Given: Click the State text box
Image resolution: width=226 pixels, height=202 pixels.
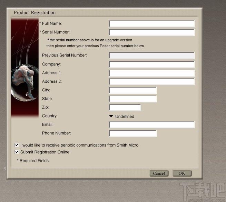Looking at the screenshot, I should click(x=132, y=99).
